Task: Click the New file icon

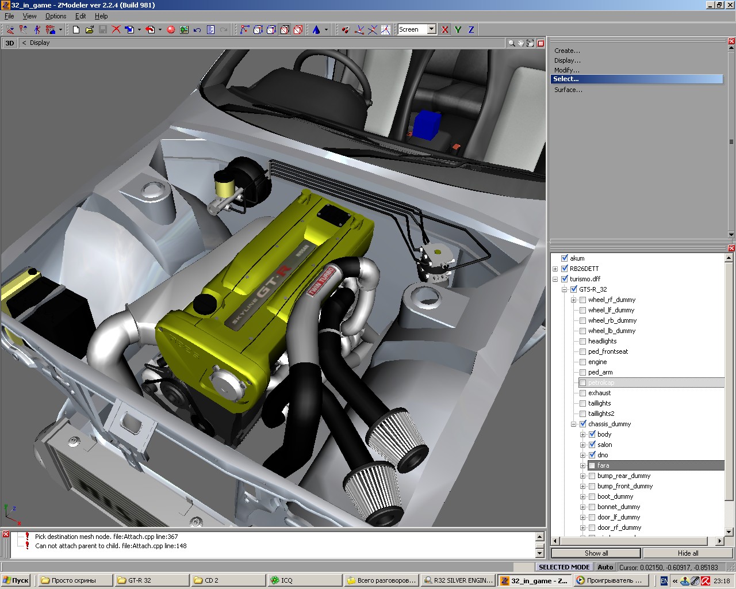Action: (x=76, y=29)
